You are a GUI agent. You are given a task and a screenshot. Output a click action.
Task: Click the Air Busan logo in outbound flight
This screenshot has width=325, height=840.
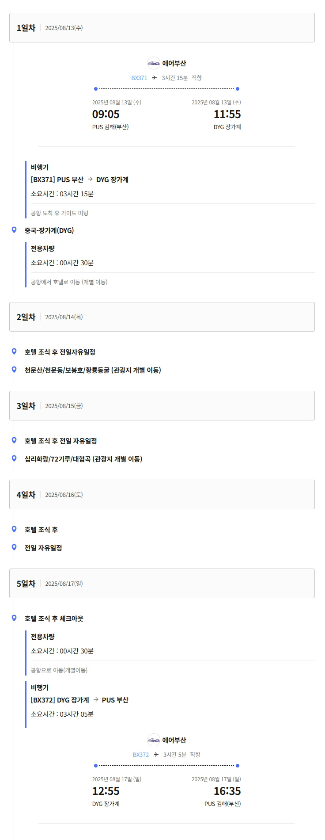pos(154,63)
